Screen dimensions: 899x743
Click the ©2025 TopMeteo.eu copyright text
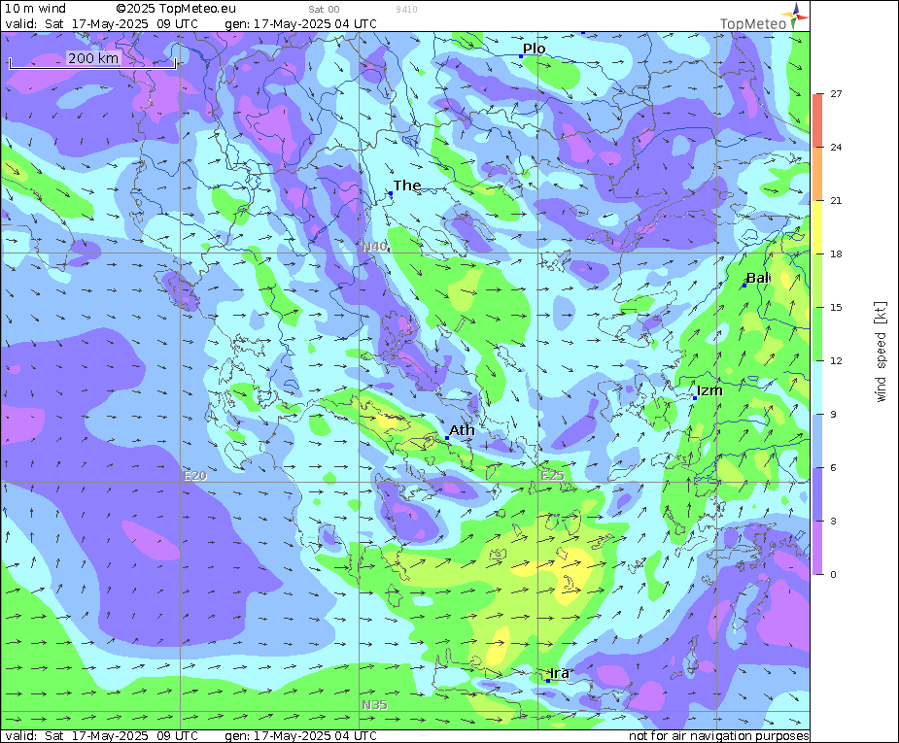click(176, 9)
